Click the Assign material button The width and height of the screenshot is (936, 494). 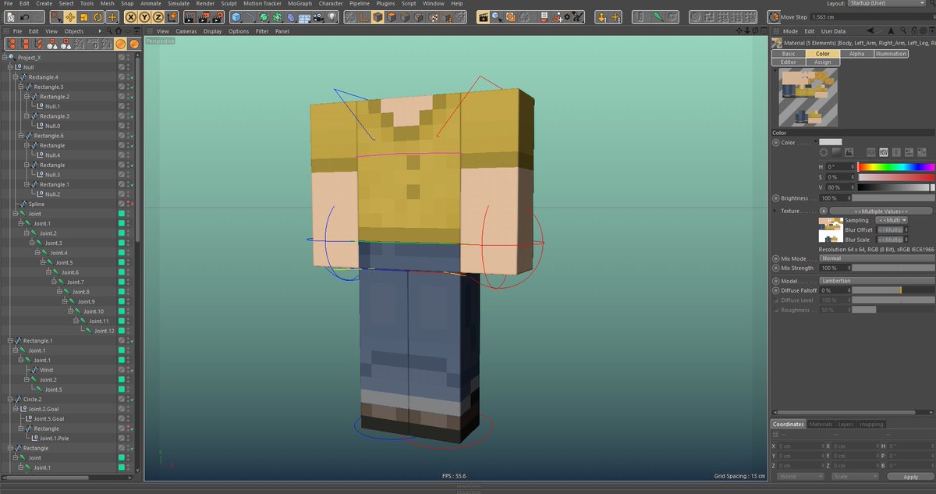823,62
